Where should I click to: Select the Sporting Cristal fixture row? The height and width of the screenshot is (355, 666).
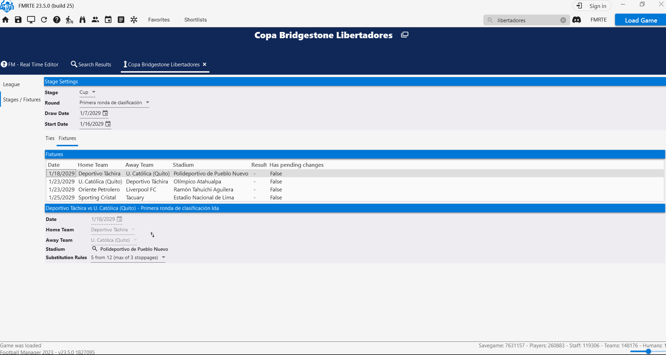click(355, 198)
